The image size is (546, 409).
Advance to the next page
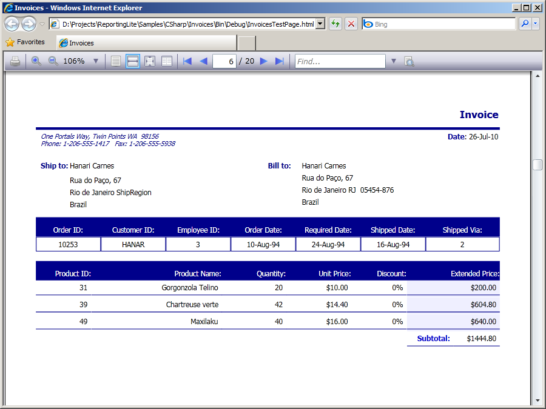point(264,61)
